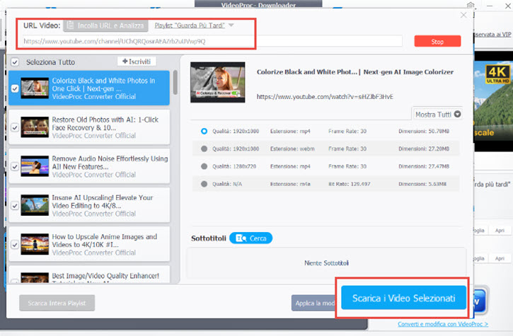Click the youtube.com/watch URL text of selected video
Image resolution: width=513 pixels, height=336 pixels.
[x=325, y=96]
